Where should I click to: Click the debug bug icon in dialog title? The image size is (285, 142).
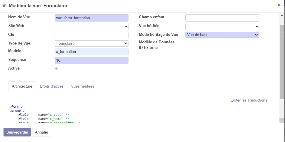[4, 6]
